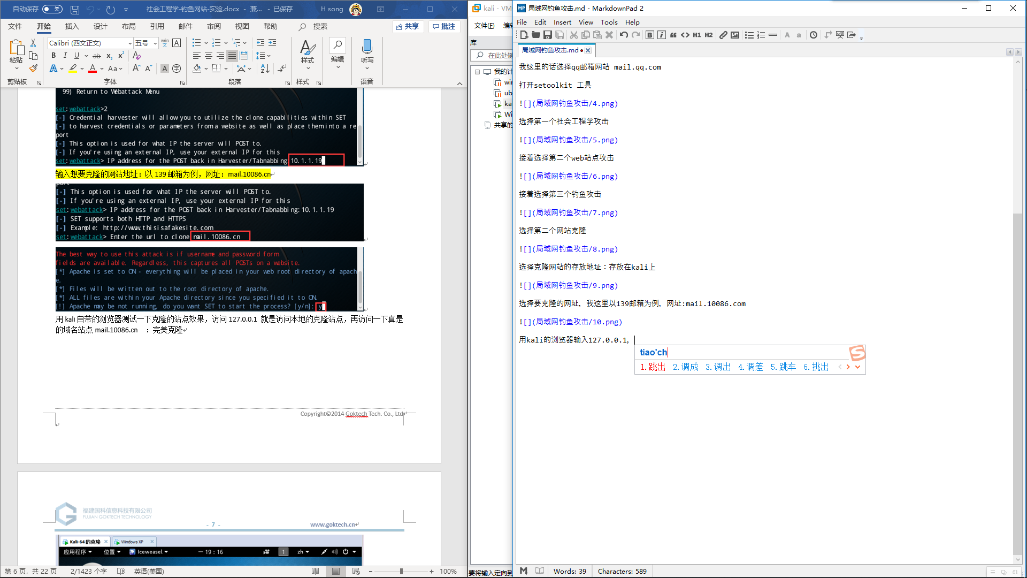Viewport: 1027px width, 578px height.
Task: Insert image in MarkdownPad toolbar
Action: (x=735, y=35)
